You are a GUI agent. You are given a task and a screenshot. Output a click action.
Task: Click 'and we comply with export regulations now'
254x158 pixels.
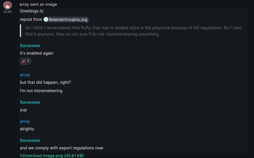coord(62,148)
